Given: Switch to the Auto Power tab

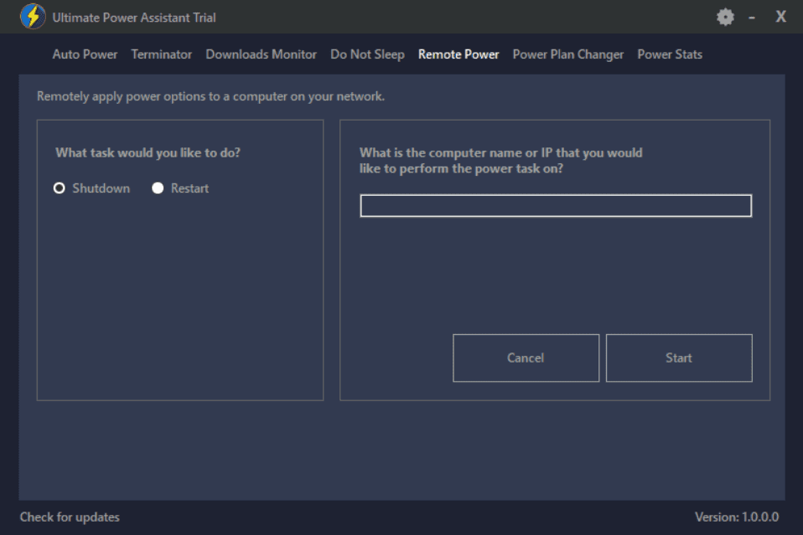Looking at the screenshot, I should [85, 54].
